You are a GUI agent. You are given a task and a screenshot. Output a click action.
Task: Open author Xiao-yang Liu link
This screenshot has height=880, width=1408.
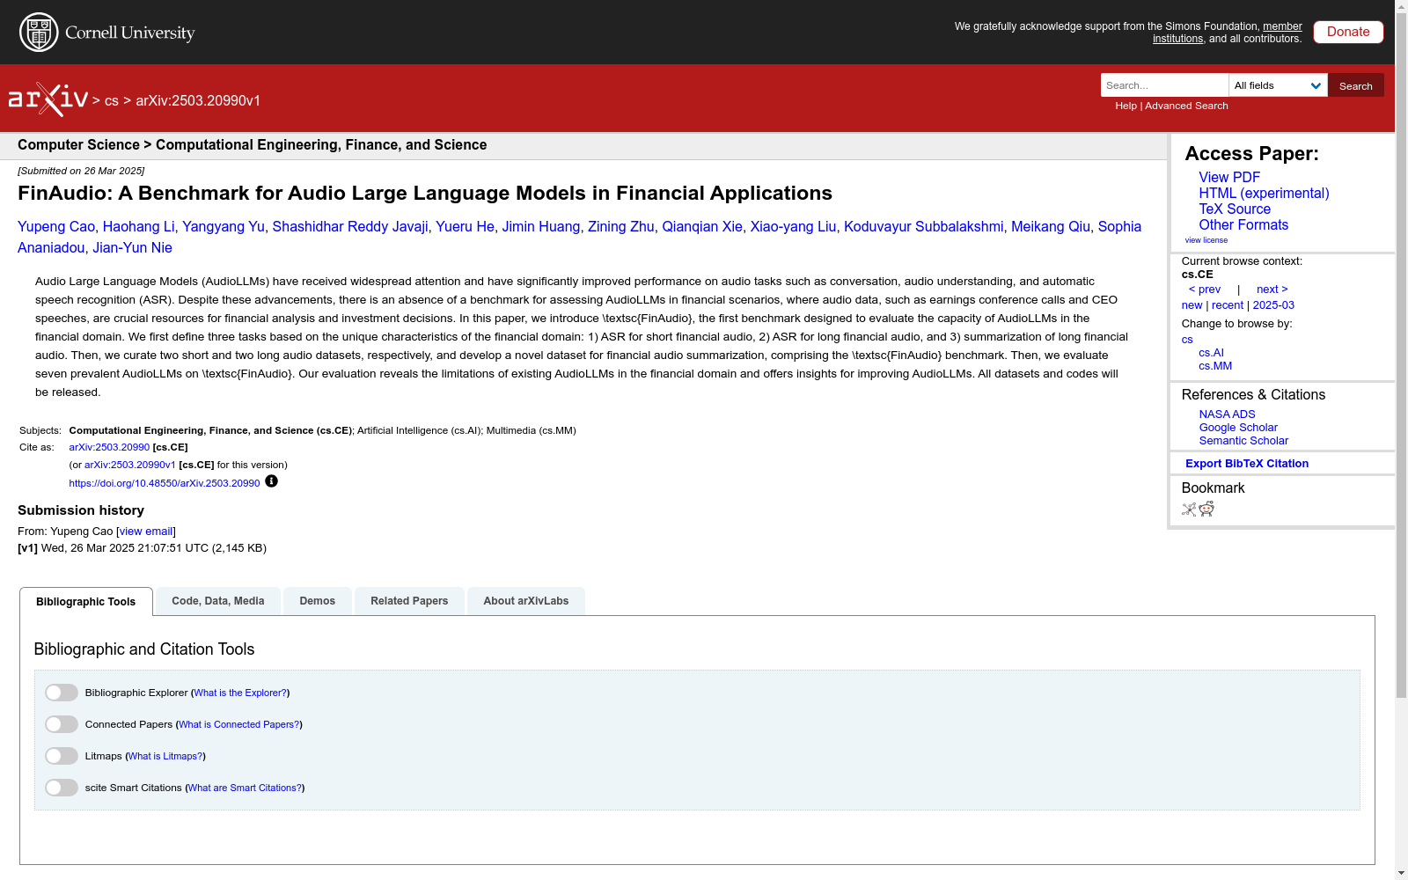[793, 226]
